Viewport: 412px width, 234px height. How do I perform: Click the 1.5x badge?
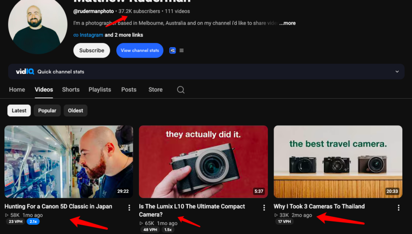coord(168,230)
